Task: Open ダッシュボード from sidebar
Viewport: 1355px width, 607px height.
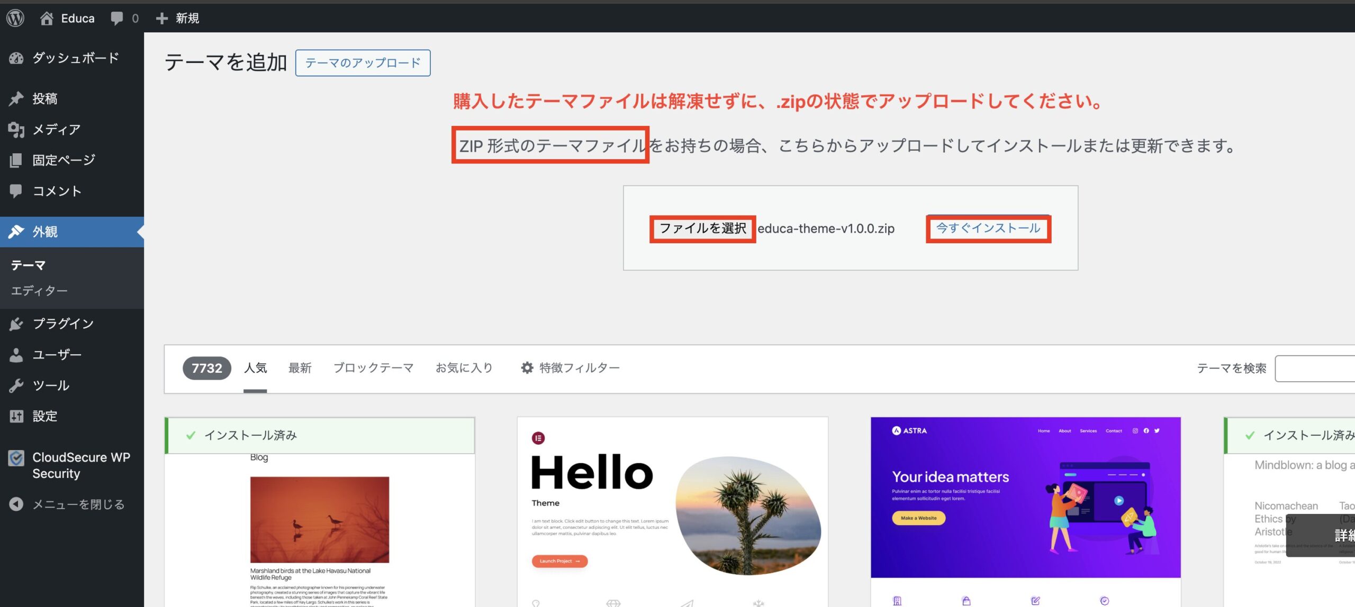Action: coord(75,58)
